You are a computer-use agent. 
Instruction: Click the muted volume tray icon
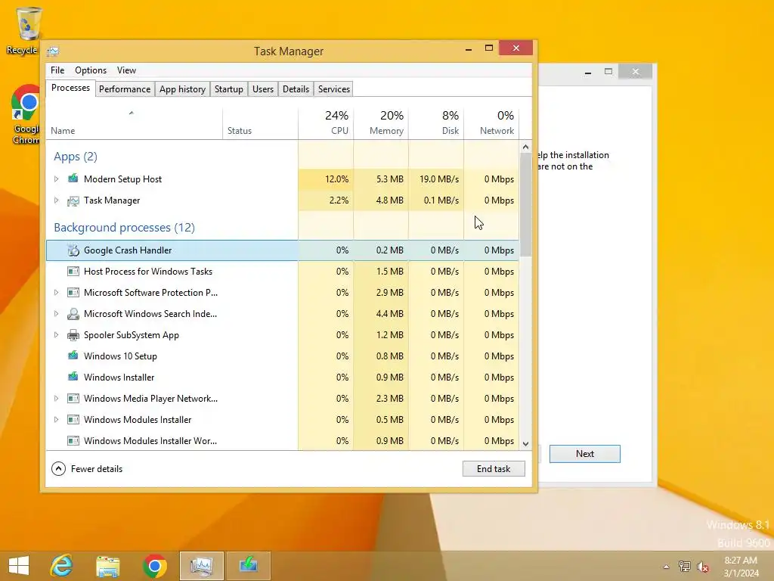point(702,567)
